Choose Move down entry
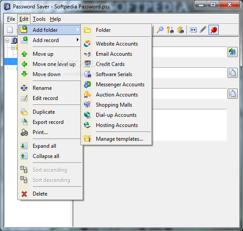The height and width of the screenshot is (231, 243). click(x=49, y=74)
